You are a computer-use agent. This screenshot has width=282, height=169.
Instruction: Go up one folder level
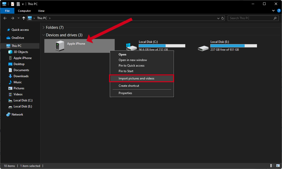coord(23,18)
